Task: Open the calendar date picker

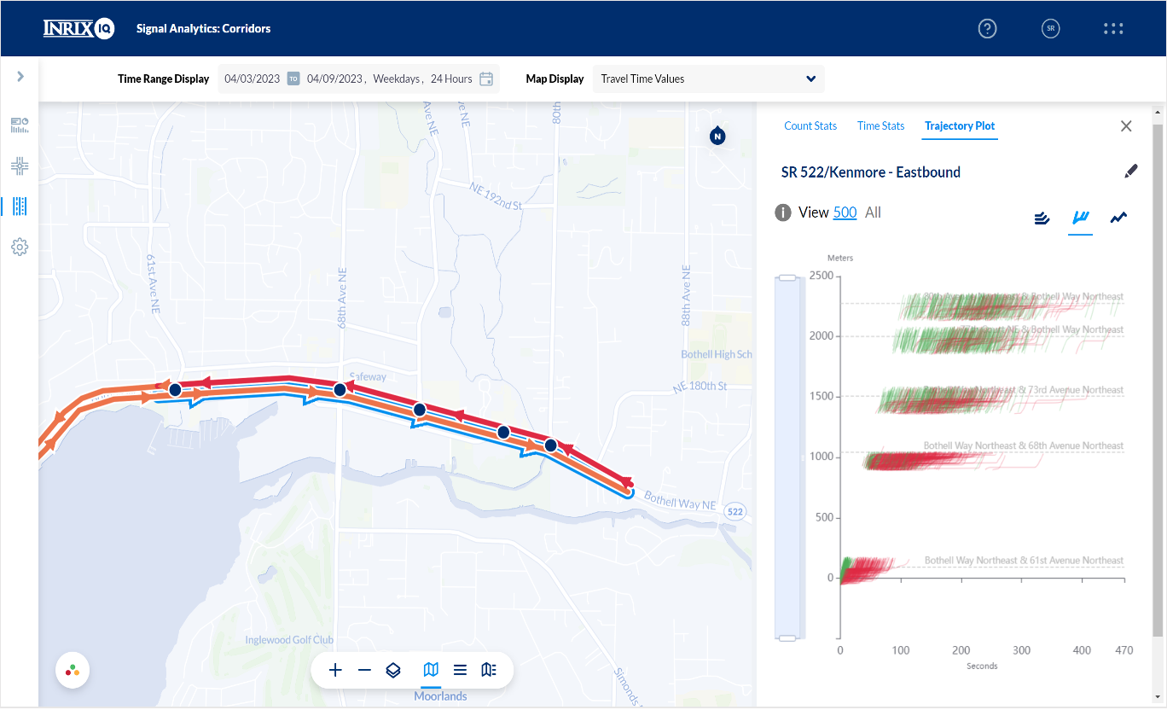Action: click(x=486, y=79)
